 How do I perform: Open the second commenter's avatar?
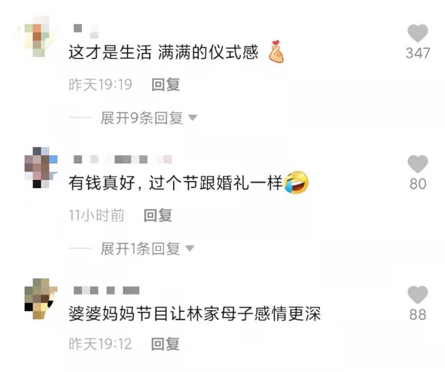coord(41,167)
